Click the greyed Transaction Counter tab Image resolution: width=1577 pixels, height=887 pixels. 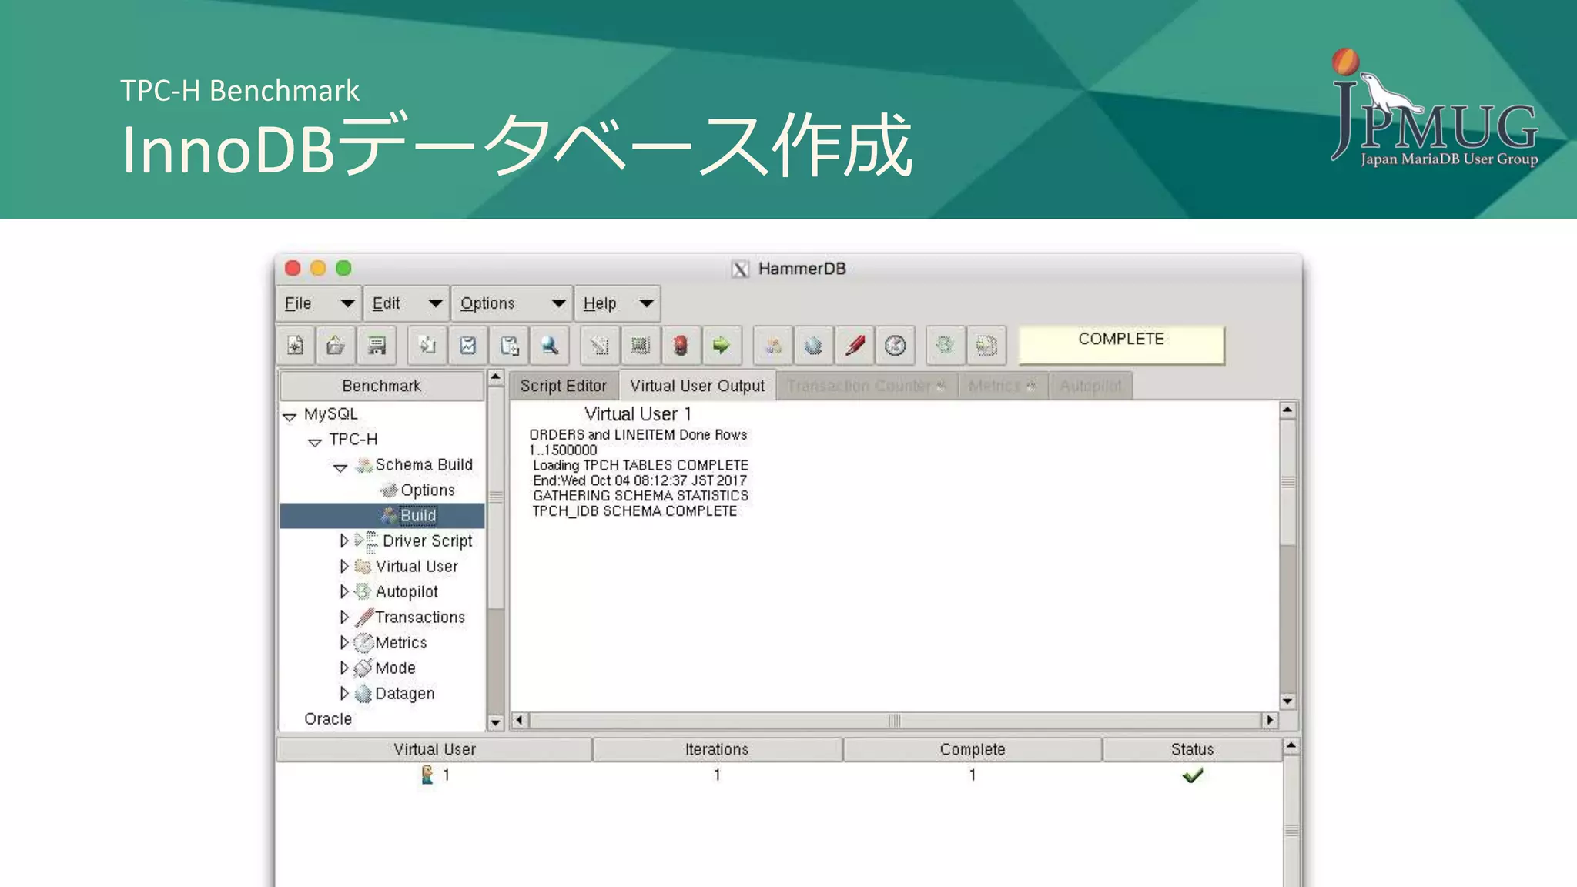pyautogui.click(x=866, y=386)
